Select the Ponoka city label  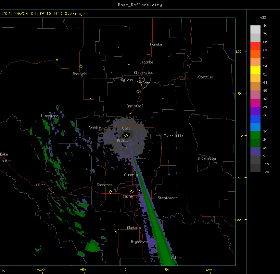tap(156, 44)
